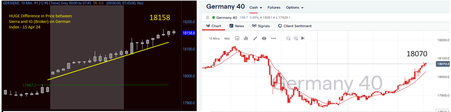Zoom out of the chart
This screenshot has height=112, width=451.
pyautogui.click(x=288, y=38)
